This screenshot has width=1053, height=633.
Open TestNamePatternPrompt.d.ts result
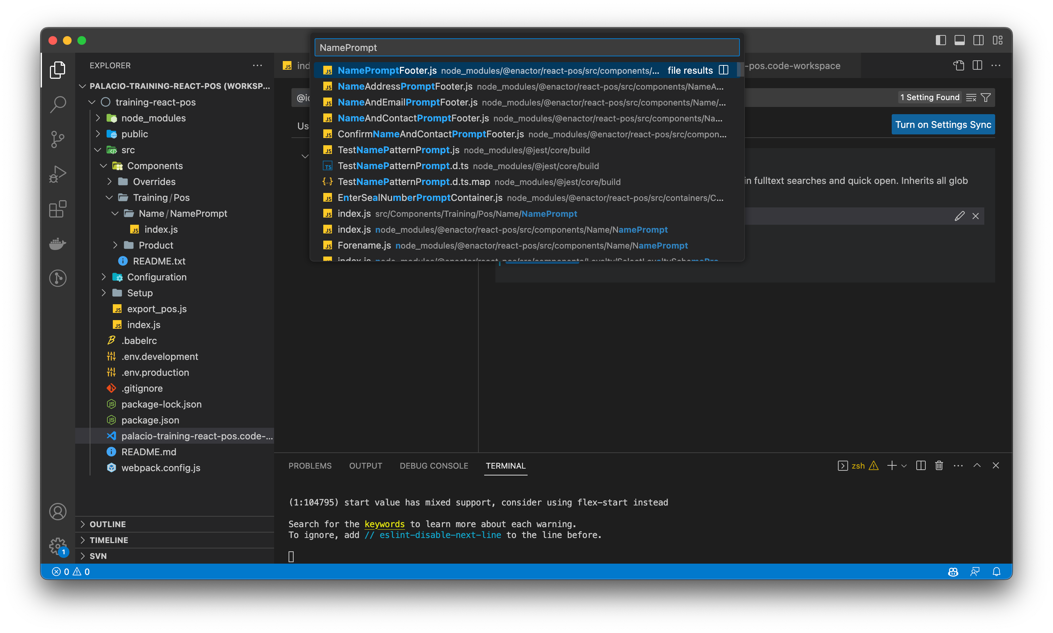point(527,165)
